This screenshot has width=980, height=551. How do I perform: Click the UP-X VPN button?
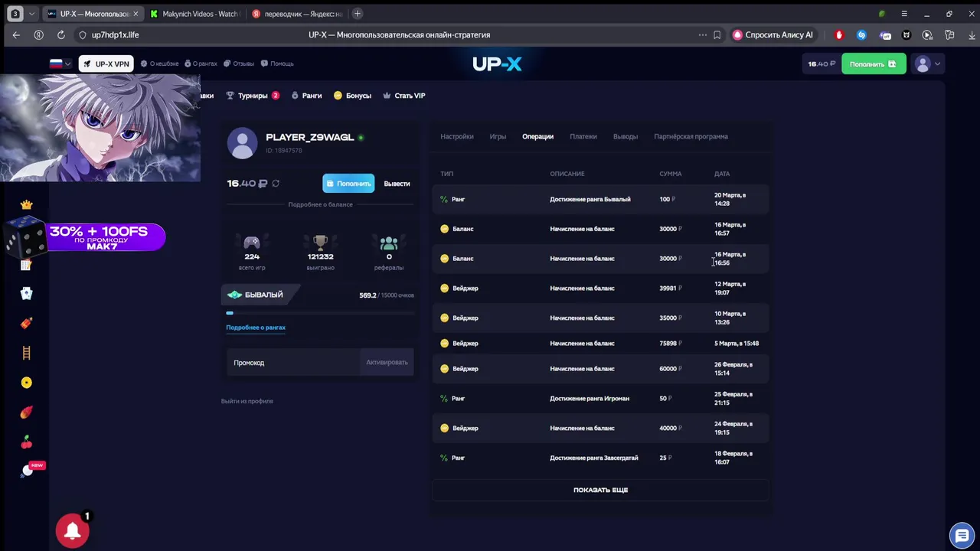pyautogui.click(x=106, y=64)
